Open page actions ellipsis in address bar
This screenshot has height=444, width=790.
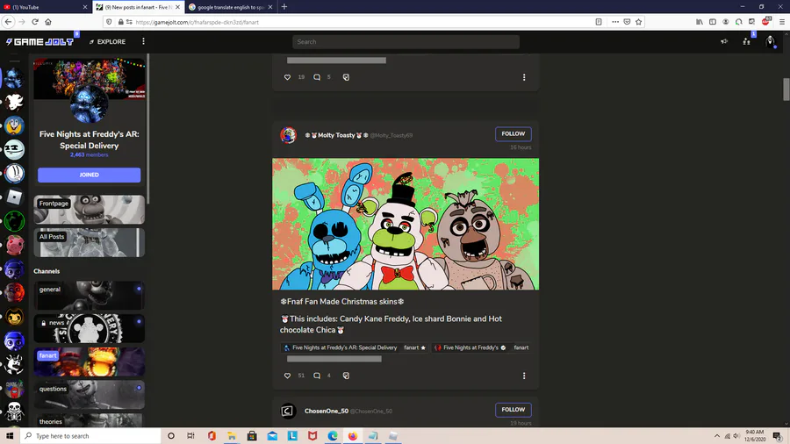click(x=615, y=22)
